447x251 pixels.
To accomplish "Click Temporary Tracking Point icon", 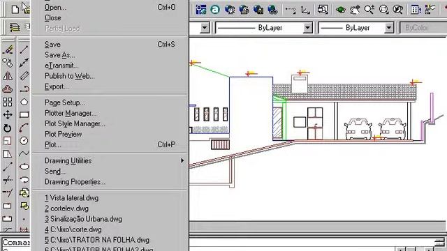I will (291, 10).
